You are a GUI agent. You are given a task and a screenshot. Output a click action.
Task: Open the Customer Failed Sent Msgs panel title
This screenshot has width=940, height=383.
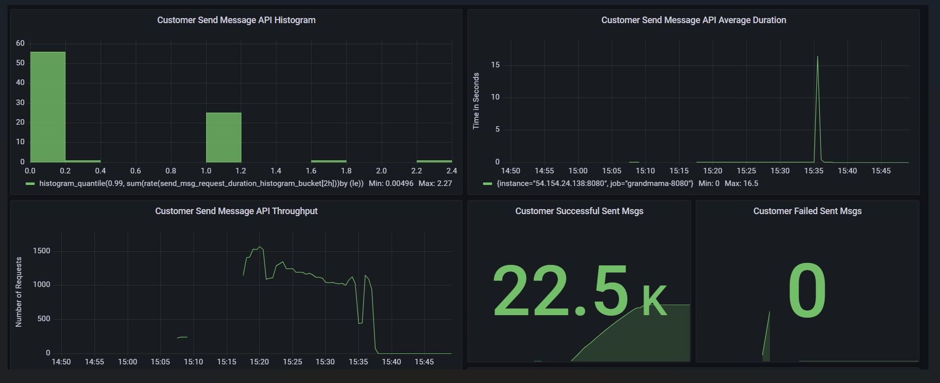click(807, 211)
